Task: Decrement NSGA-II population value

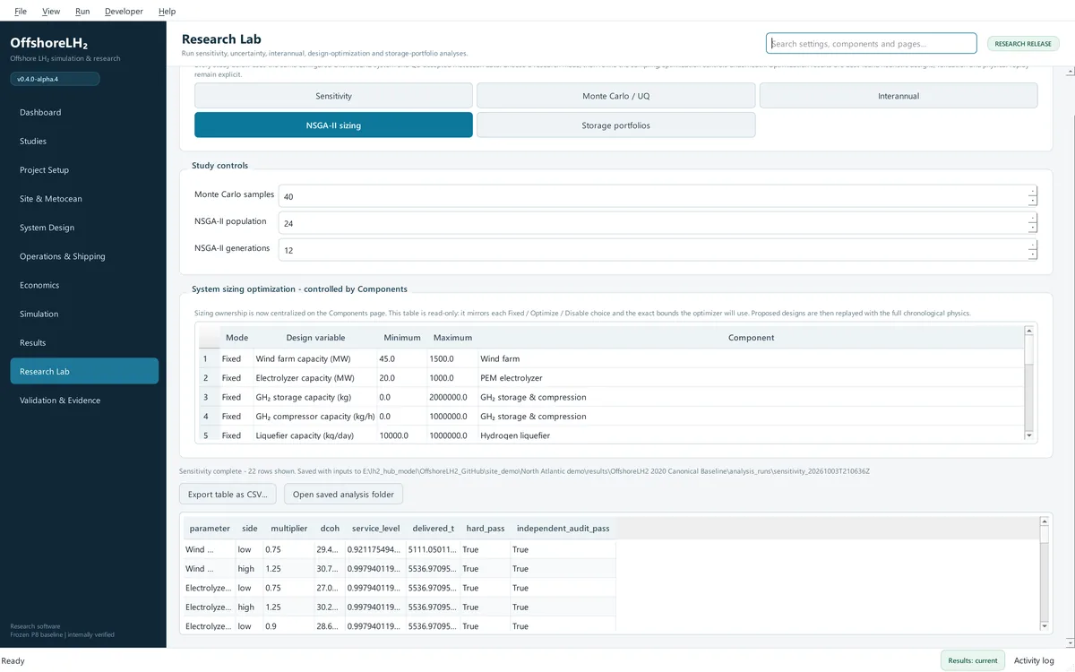Action: pos(1032,228)
